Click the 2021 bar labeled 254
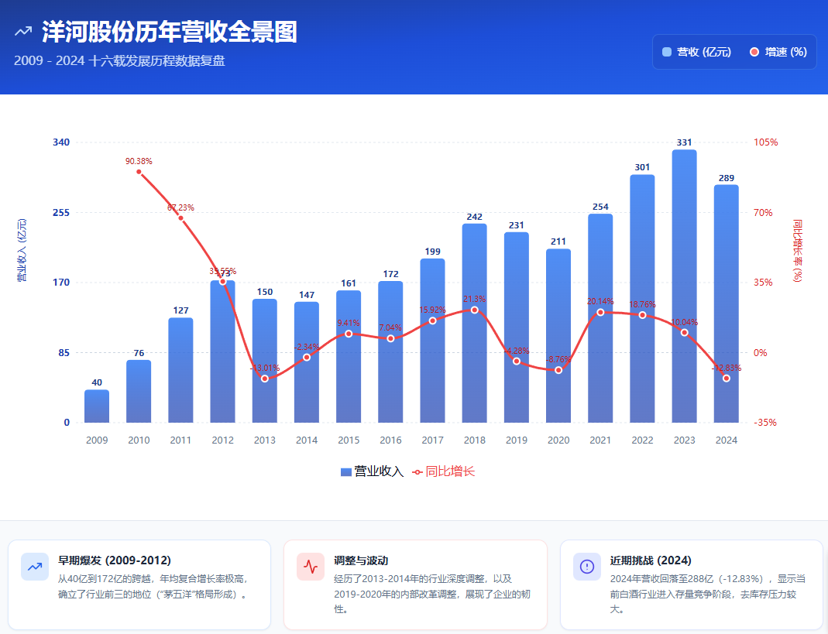Screen dimensions: 828x634 [600, 317]
